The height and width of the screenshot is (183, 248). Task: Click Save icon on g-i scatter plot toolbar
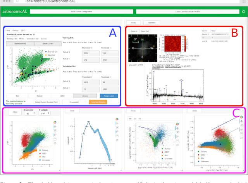coord(55,139)
